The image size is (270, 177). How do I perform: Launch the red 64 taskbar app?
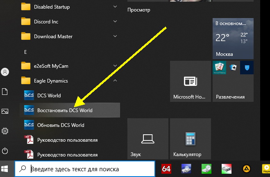[166, 169]
